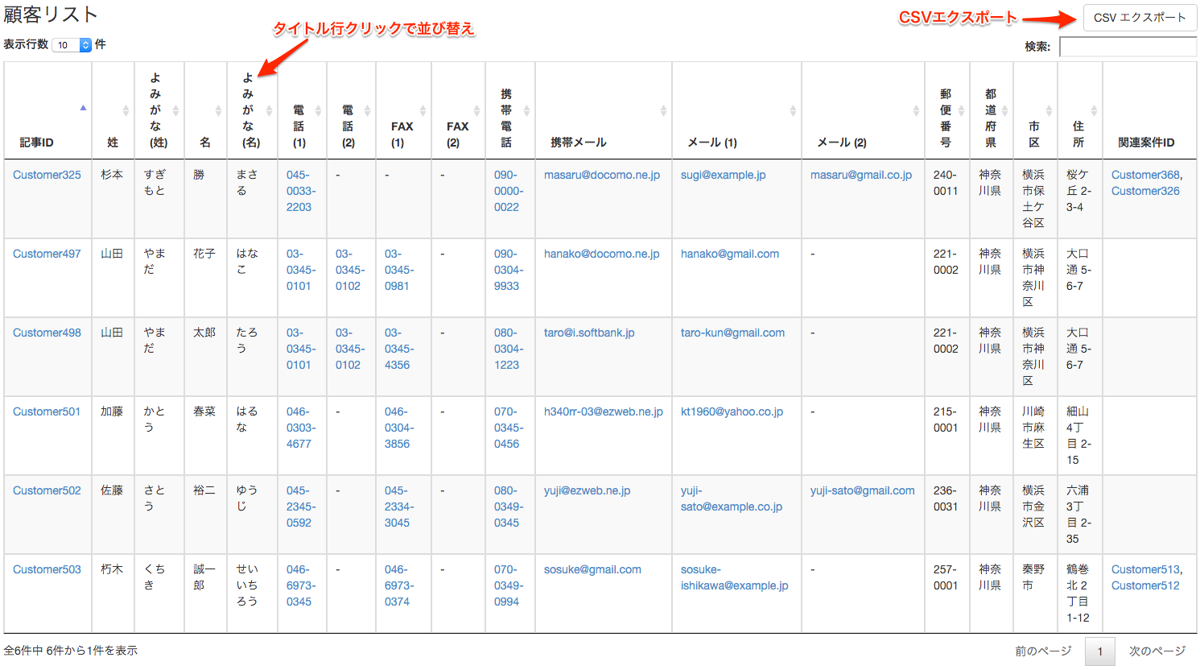
Task: Click the hanako@gmail.com mail link
Action: [730, 254]
